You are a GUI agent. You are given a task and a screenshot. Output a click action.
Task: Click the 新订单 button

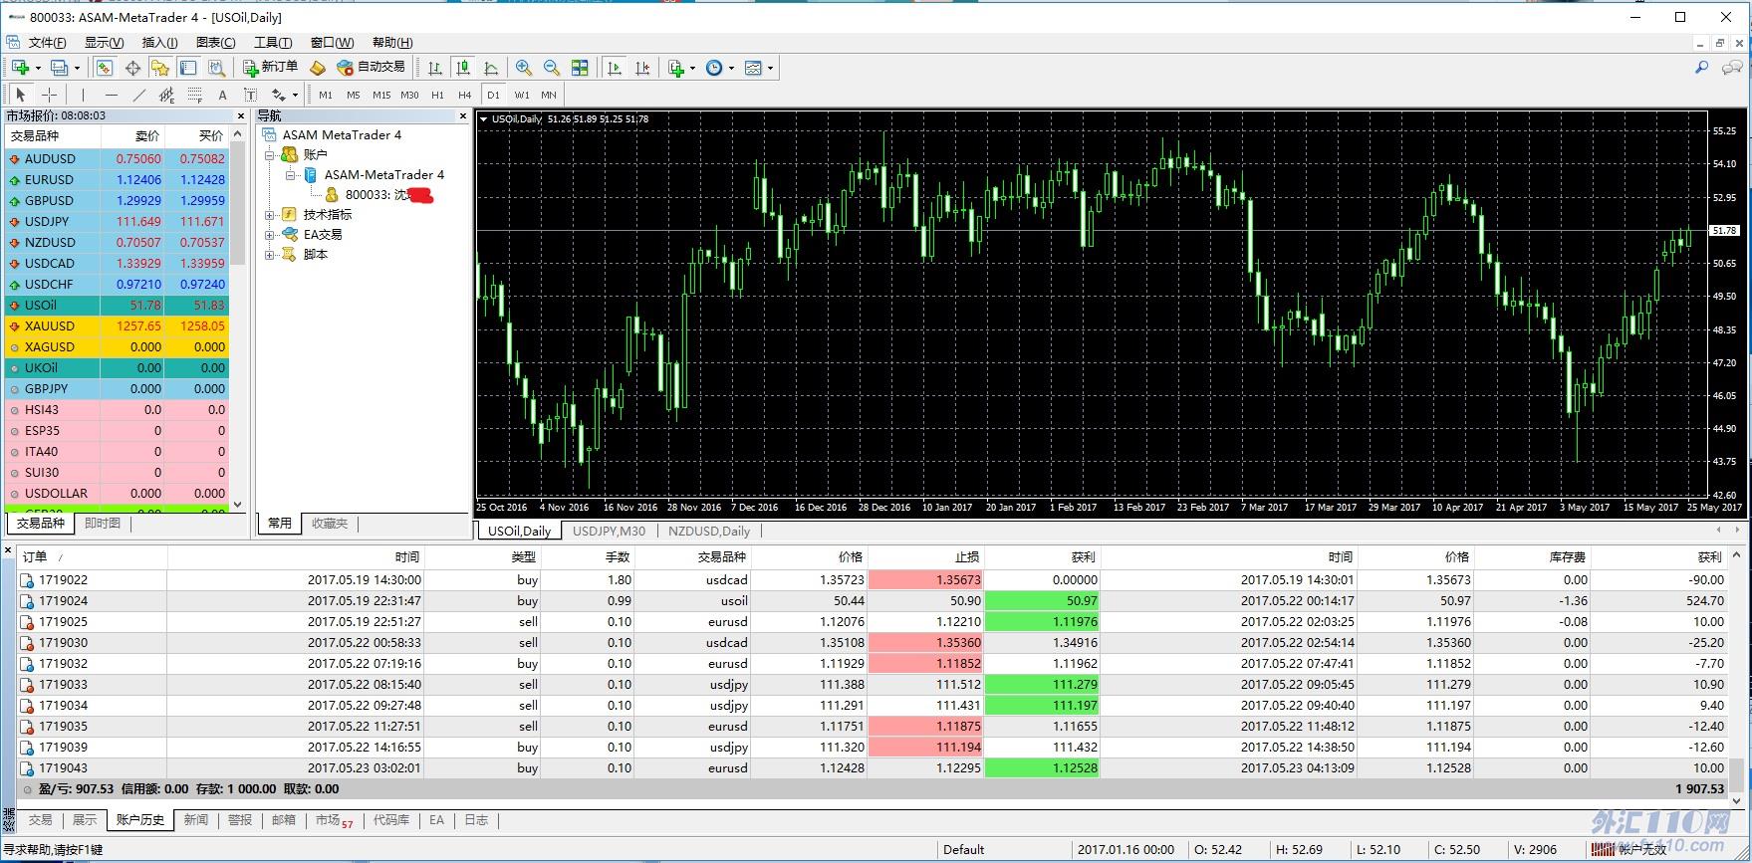tap(270, 68)
